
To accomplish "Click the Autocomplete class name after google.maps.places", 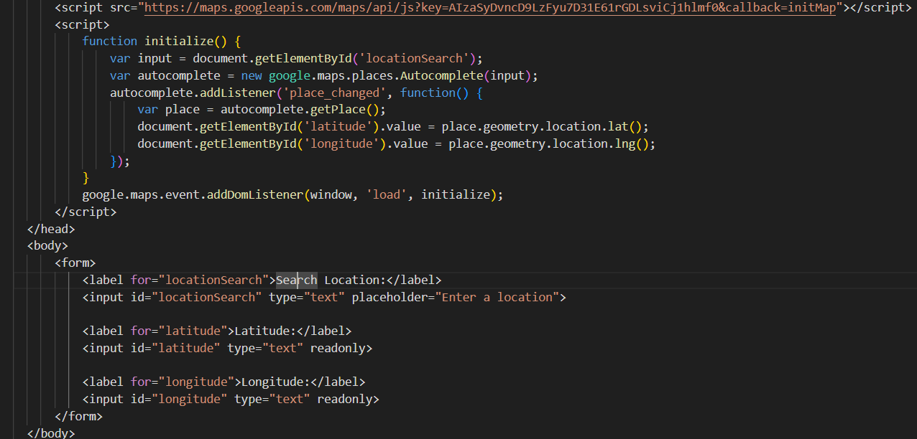I will (441, 75).
